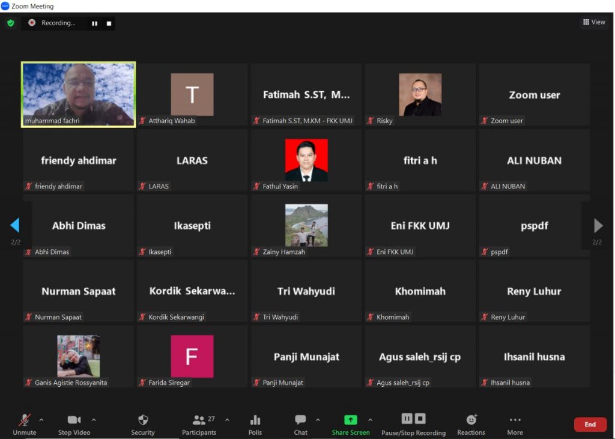Click muted mic icon beside Tri Wahyudi label
Screen dimensions: 615x439
256,317
